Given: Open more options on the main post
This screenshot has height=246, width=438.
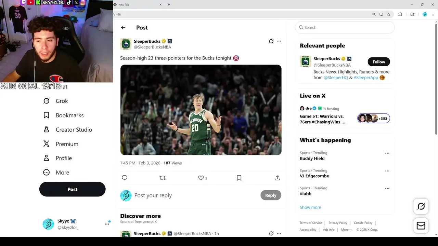Looking at the screenshot, I should pos(279,41).
